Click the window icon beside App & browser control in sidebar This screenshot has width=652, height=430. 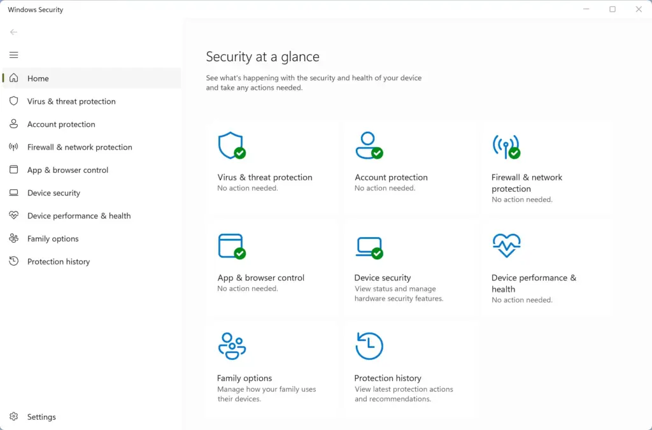click(14, 169)
